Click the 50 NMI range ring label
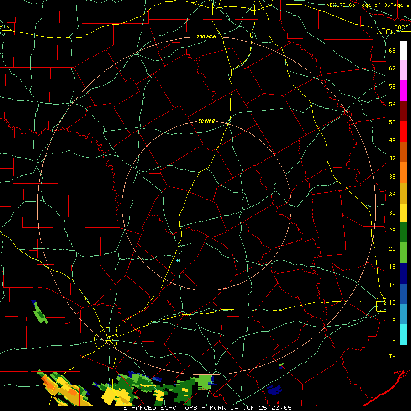The height and width of the screenshot is (411, 411). pos(206,121)
